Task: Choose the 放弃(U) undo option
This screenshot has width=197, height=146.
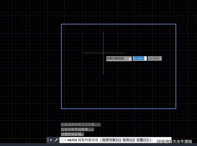Action: [x=129, y=140]
